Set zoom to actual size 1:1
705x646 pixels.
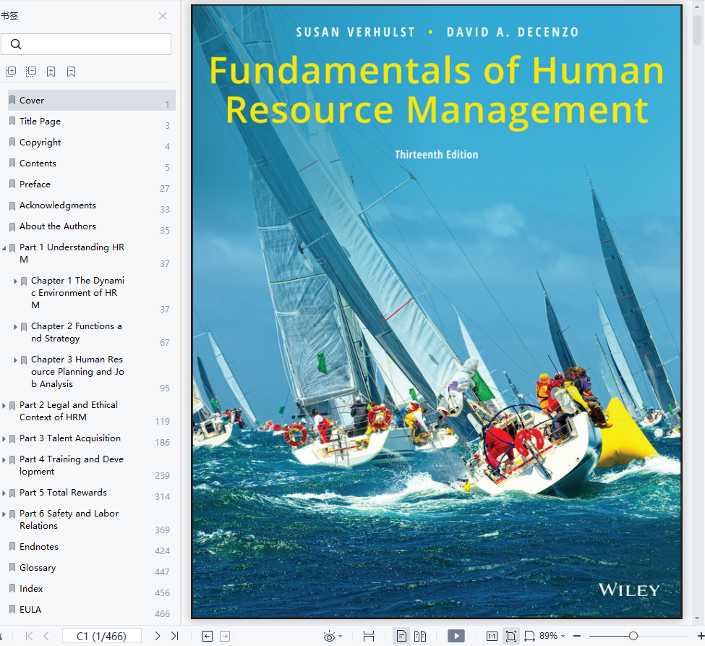coord(492,636)
